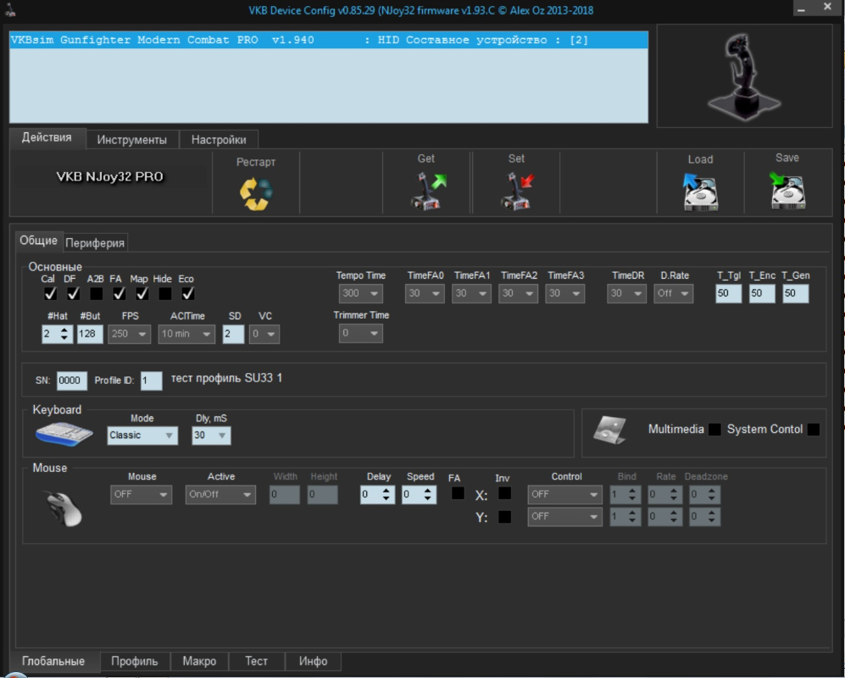Open the ACITime 10 min dropdown
Image resolution: width=845 pixels, height=678 pixels.
[x=186, y=334]
